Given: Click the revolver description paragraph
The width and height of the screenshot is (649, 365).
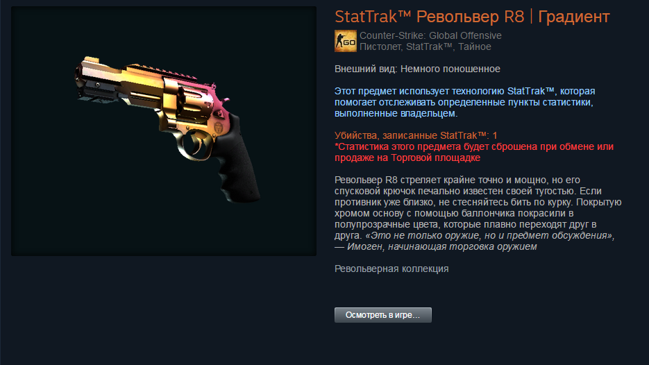Looking at the screenshot, I should [478, 213].
